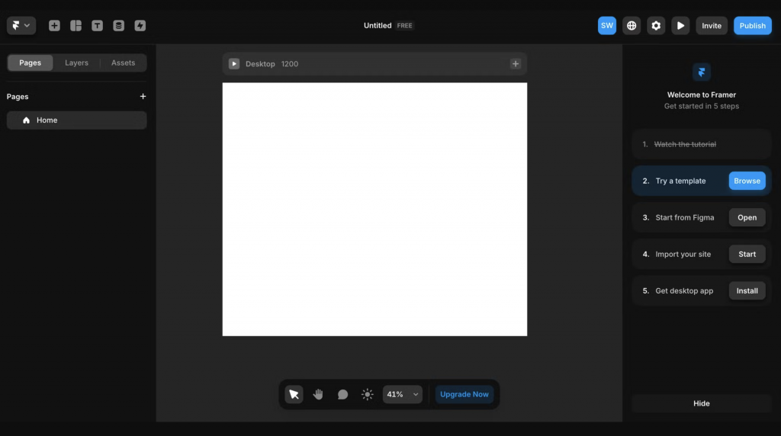Screen dimensions: 781x436
Task: Open the 41% zoom dropdown
Action: pos(403,394)
